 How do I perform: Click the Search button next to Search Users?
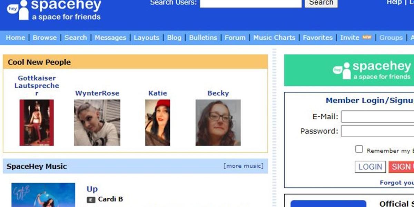[321, 3]
